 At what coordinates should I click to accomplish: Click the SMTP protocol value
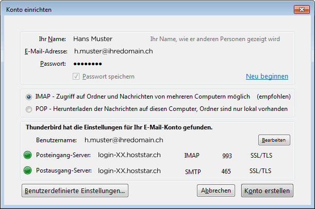tap(193, 172)
